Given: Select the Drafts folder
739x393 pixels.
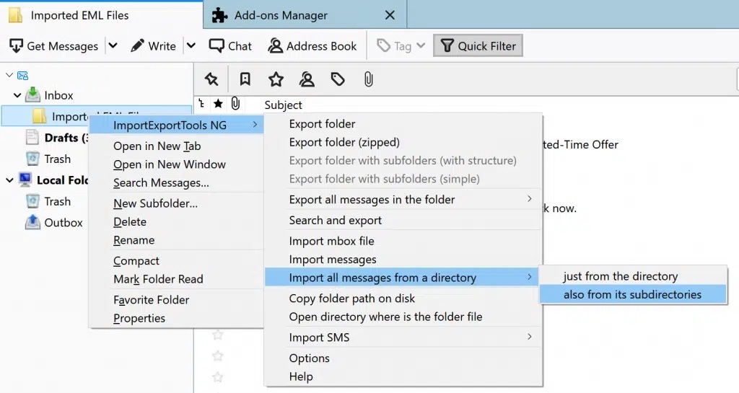Looking at the screenshot, I should click(x=66, y=138).
